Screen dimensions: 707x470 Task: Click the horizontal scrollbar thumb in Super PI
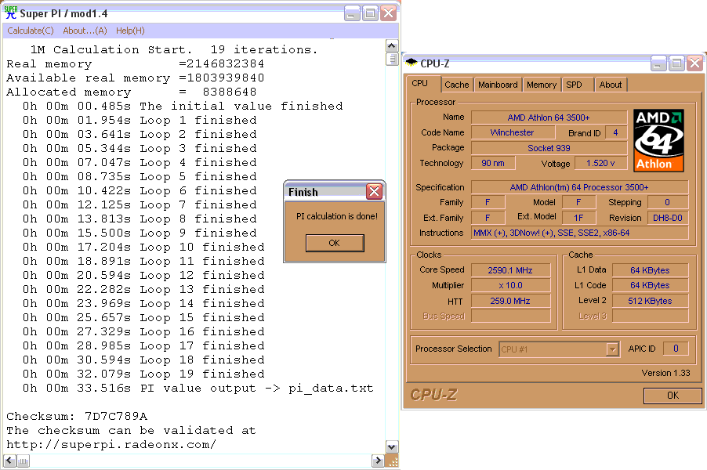click(x=23, y=461)
